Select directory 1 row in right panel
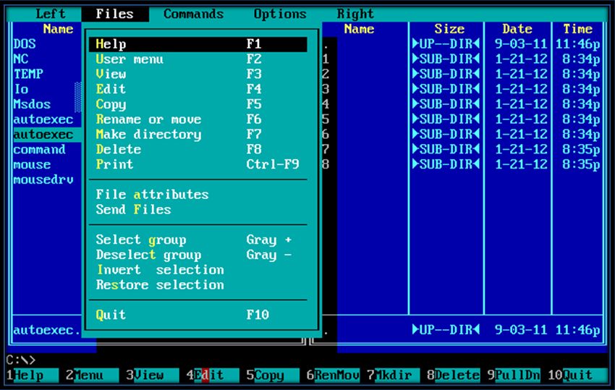 coord(462,59)
